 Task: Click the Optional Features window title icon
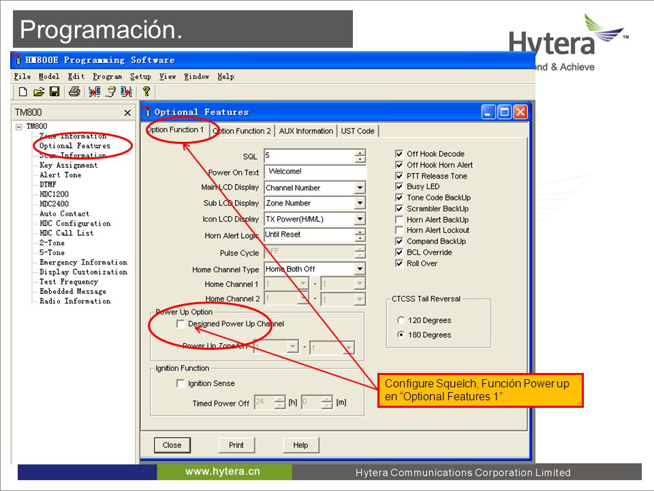point(146,111)
